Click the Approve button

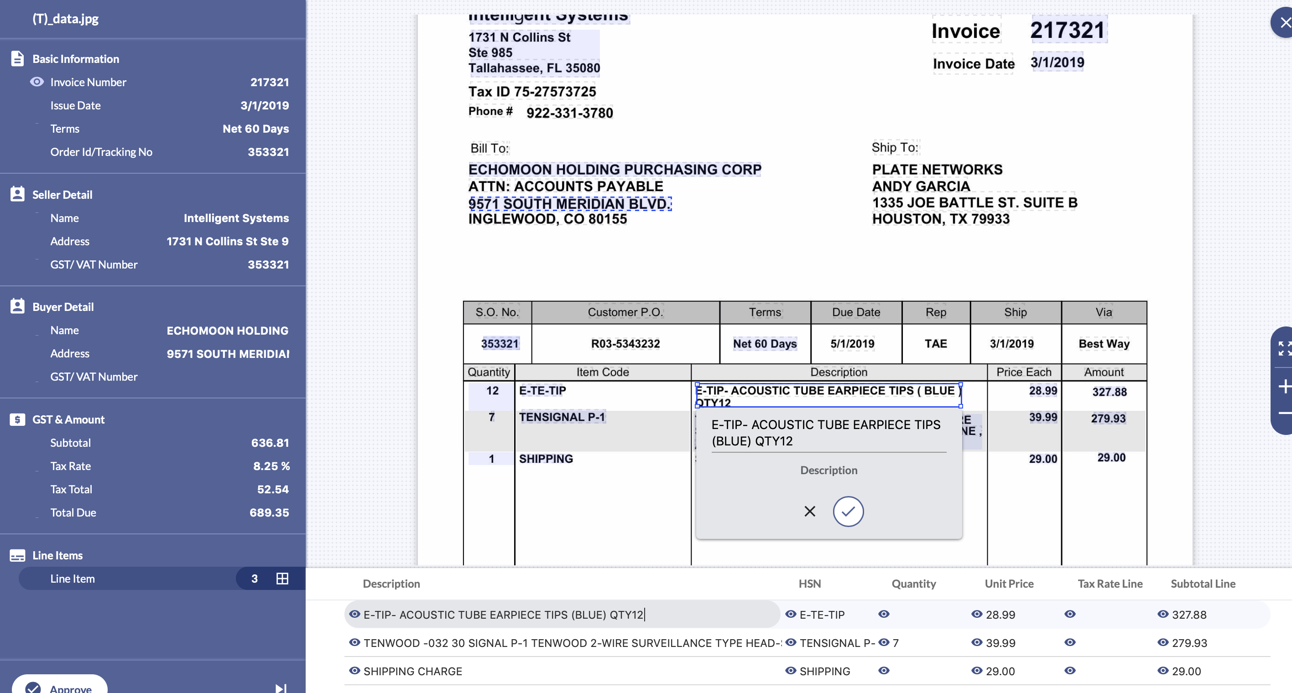(x=60, y=685)
